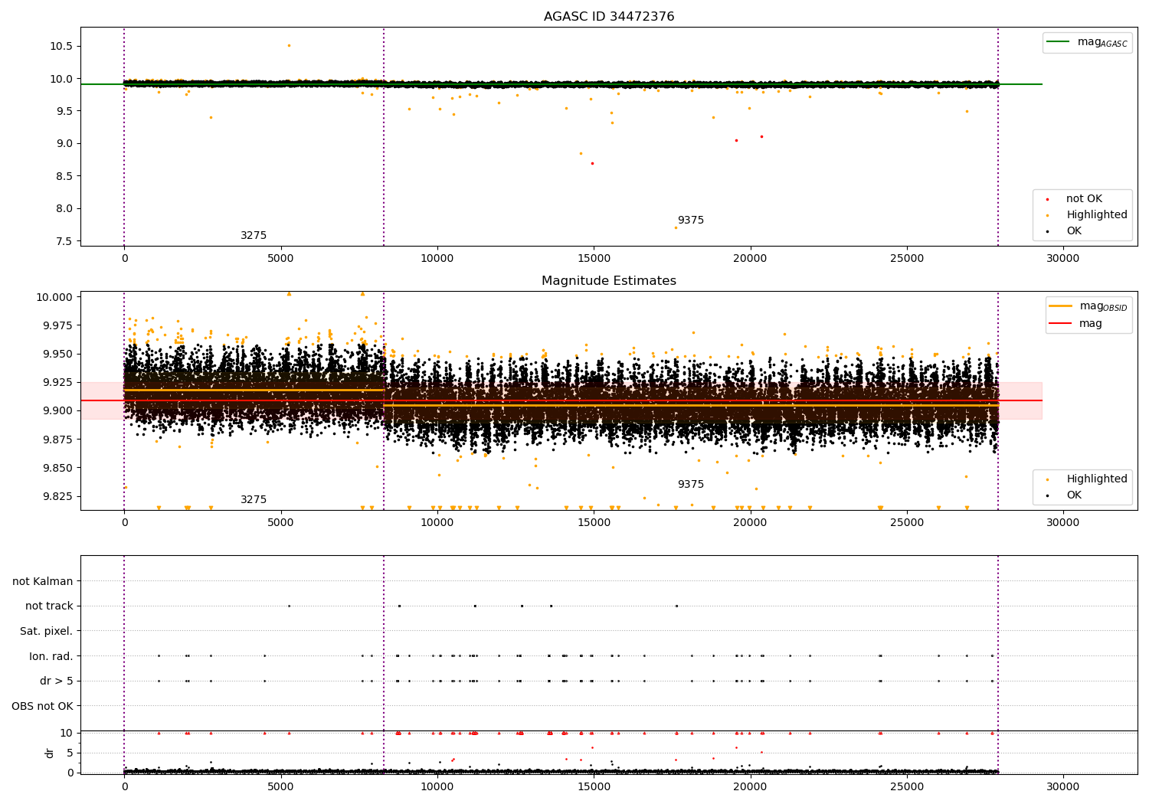
Task: Select the orange mag OBSID legend entry
Action: pyautogui.click(x=1087, y=306)
